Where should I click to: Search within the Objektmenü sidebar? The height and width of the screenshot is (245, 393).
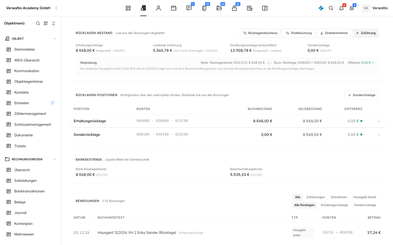[38, 23]
